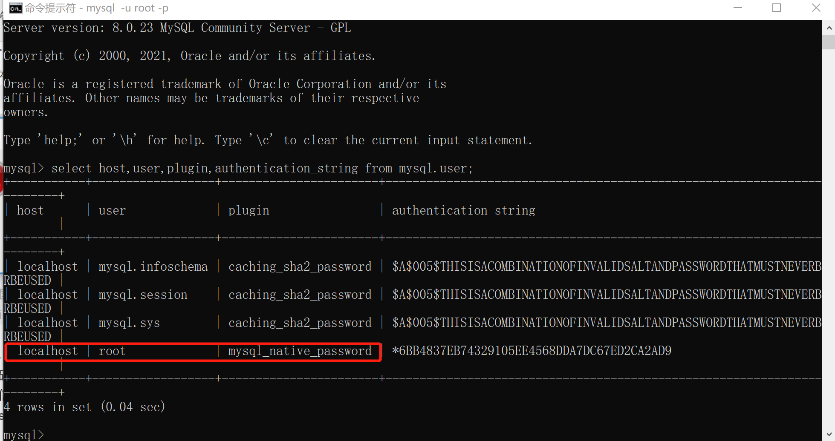Close the mysql command prompt window

click(x=816, y=8)
